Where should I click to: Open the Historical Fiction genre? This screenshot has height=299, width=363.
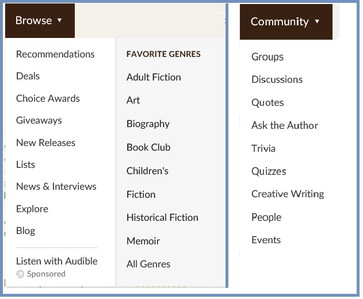[162, 217]
